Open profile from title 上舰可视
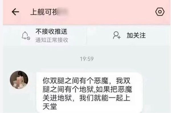171x113 pixels. click(44, 12)
